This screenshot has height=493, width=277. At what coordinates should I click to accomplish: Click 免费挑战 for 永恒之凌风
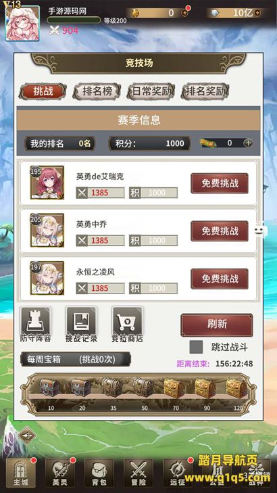click(220, 279)
